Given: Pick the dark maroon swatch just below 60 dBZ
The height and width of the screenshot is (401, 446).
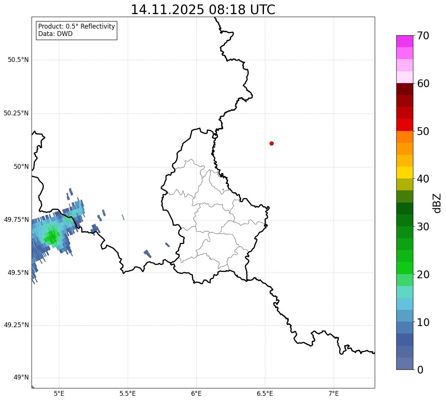Looking at the screenshot, I should pyautogui.click(x=404, y=89).
